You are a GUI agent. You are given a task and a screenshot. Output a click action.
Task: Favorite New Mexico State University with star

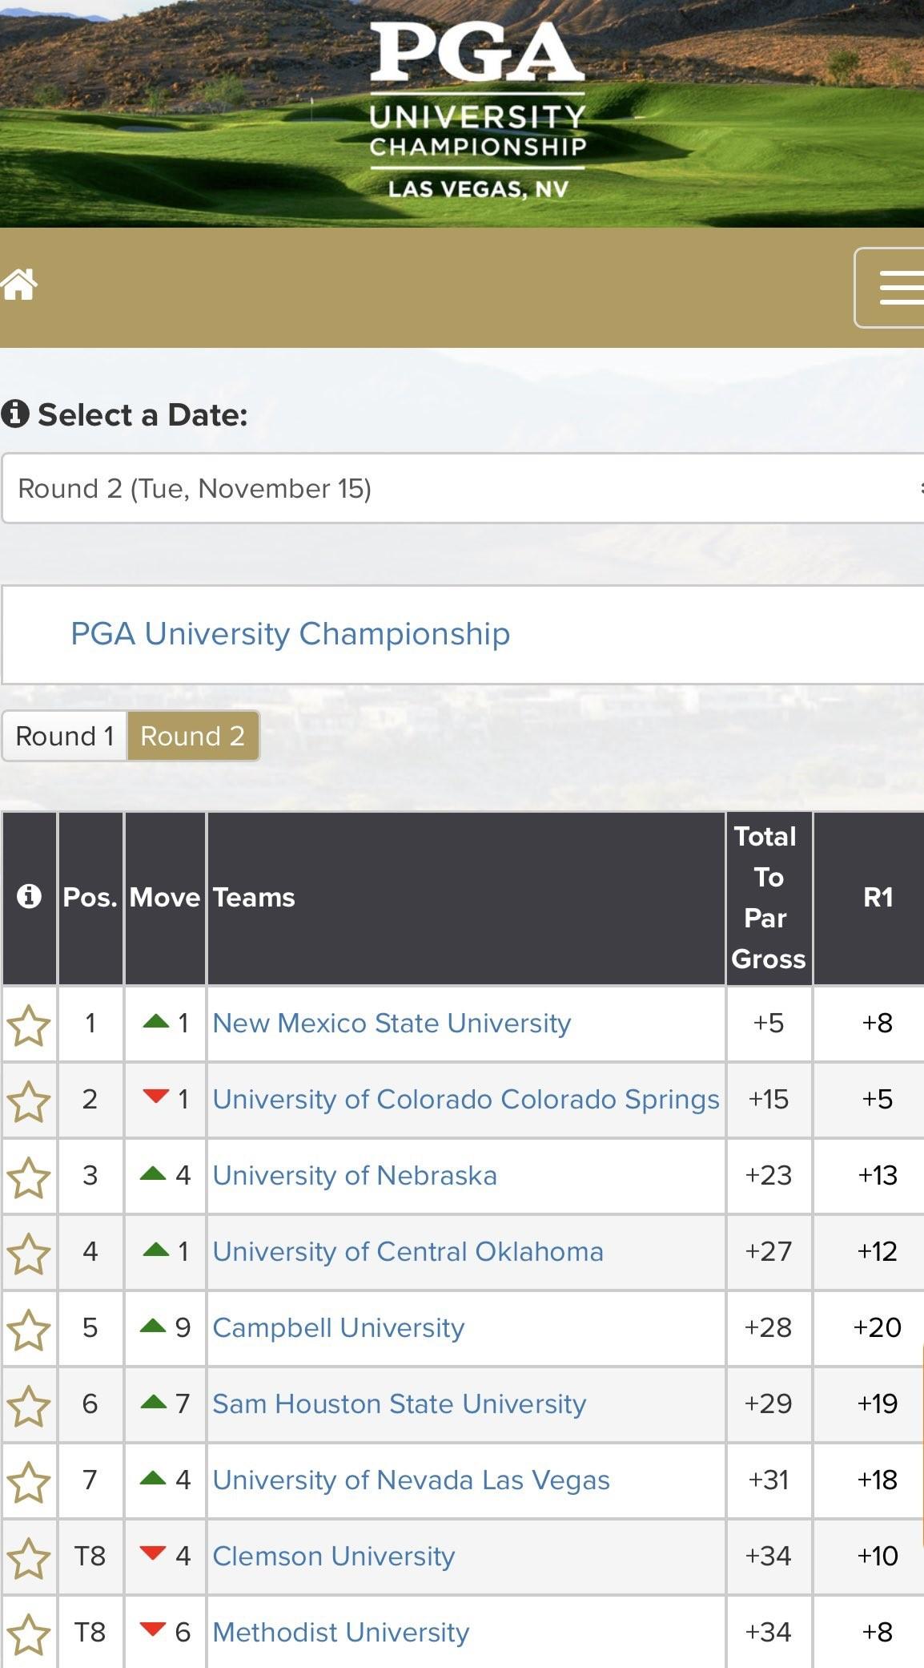click(29, 1025)
